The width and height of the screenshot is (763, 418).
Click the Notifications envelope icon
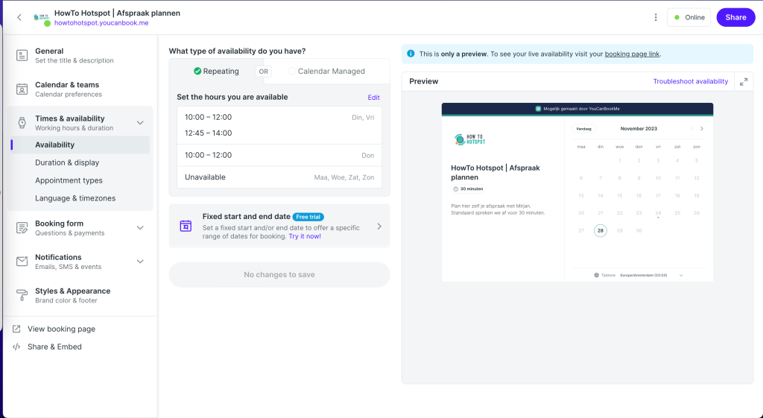(22, 262)
